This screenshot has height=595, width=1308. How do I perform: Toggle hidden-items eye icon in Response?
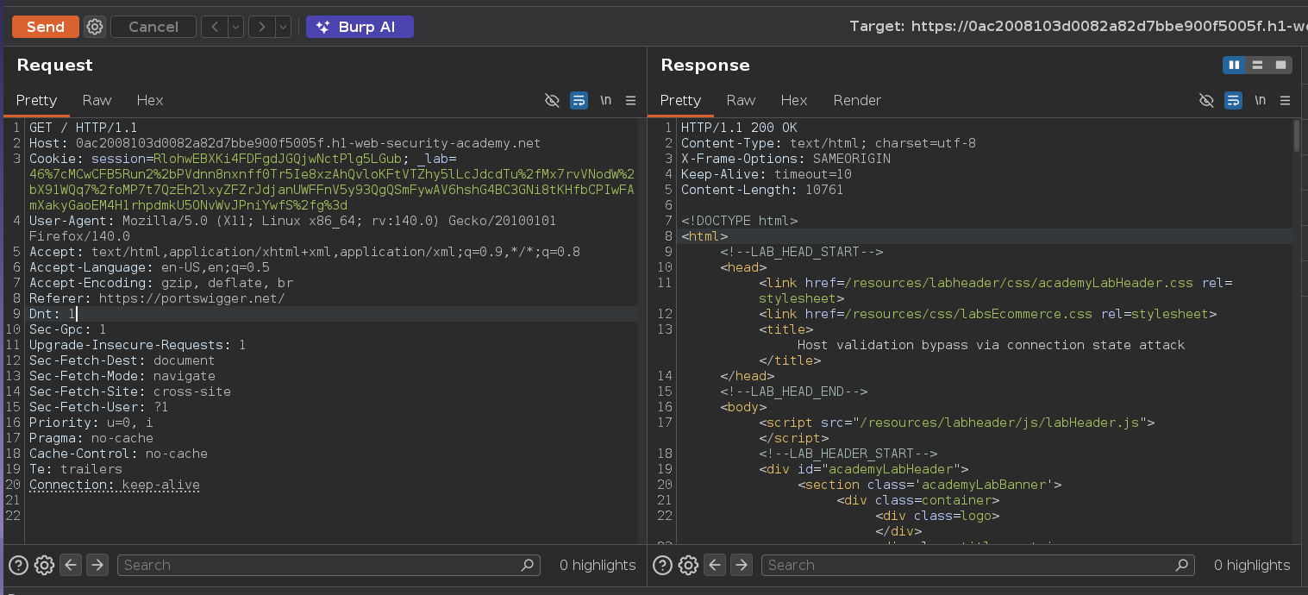click(x=1207, y=101)
